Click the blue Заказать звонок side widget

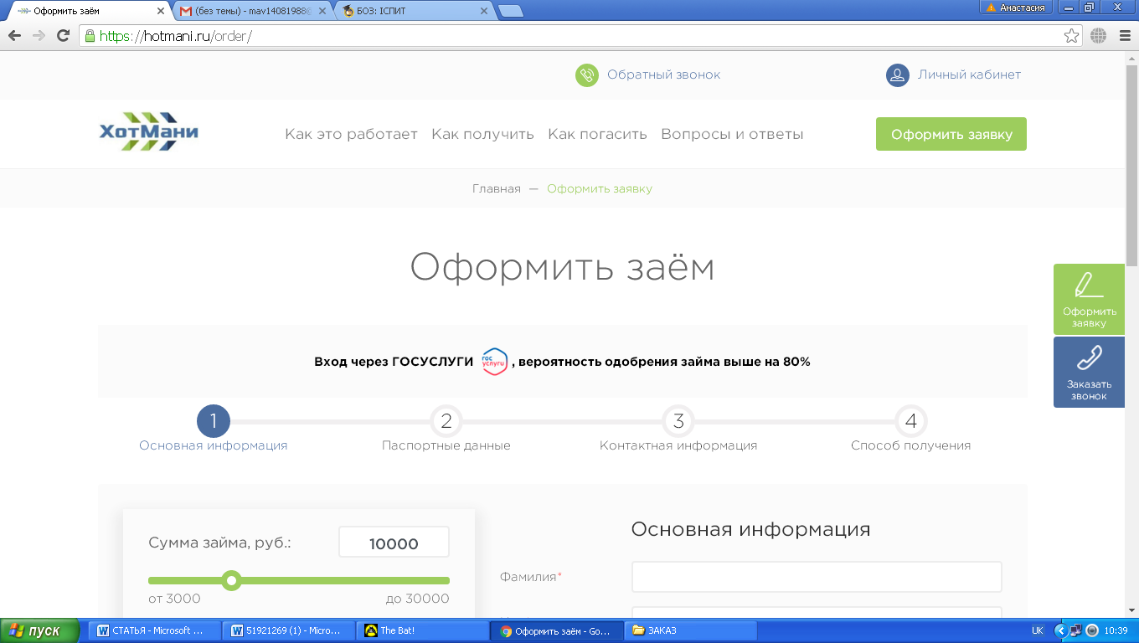[1089, 373]
